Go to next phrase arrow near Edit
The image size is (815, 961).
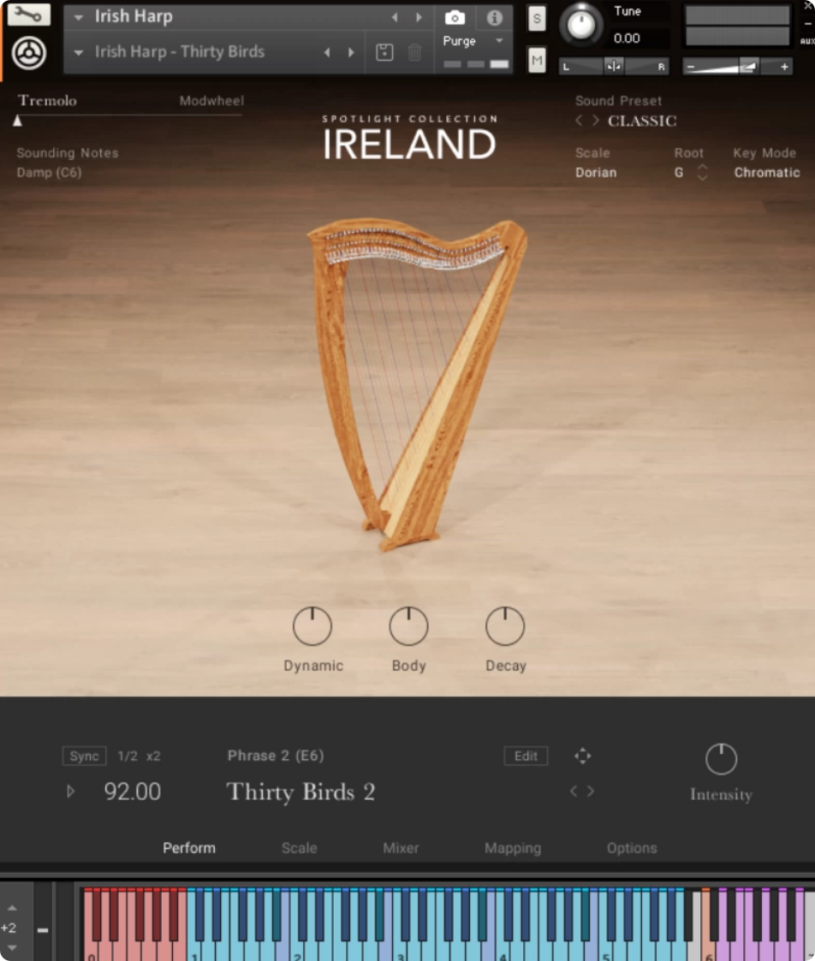[591, 792]
